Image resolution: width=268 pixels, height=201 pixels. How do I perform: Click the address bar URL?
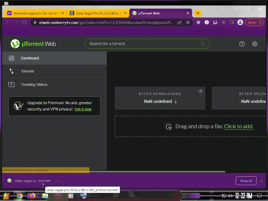[x=106, y=23]
